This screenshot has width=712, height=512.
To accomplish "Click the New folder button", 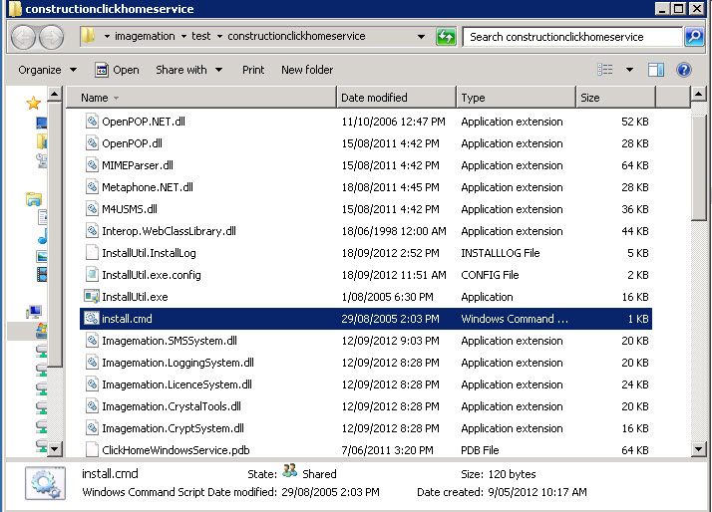I will (x=307, y=70).
